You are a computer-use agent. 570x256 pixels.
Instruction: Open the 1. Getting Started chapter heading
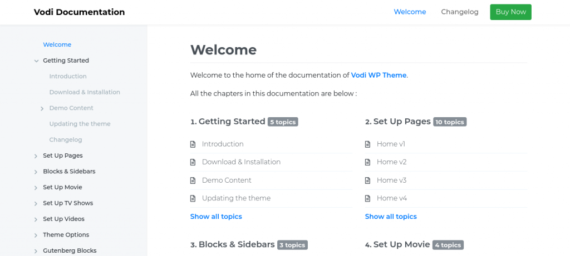coord(228,122)
